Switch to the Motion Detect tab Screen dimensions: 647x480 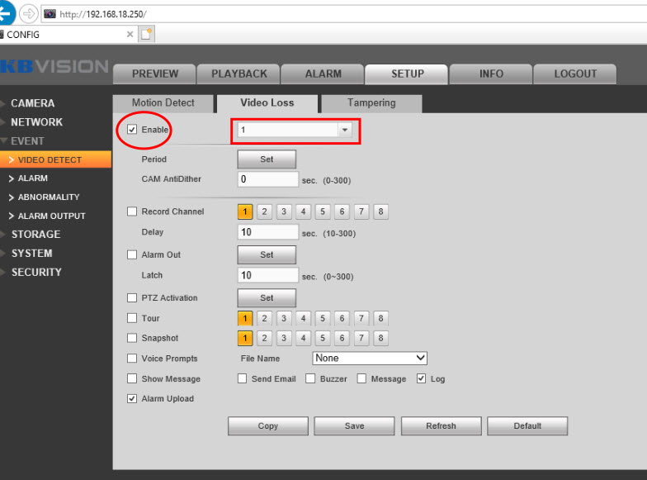tap(163, 103)
